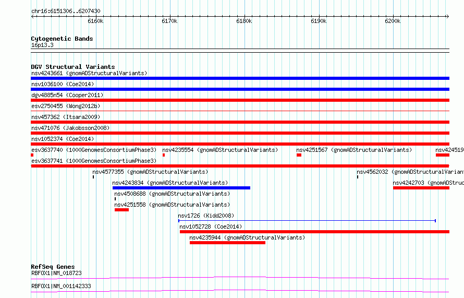Open the nsv1052374 (Coe2014) variant label
The height and width of the screenshot is (298, 464).
click(63, 139)
